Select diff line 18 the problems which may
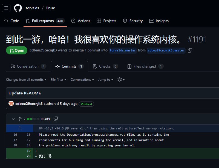 tap(87, 145)
